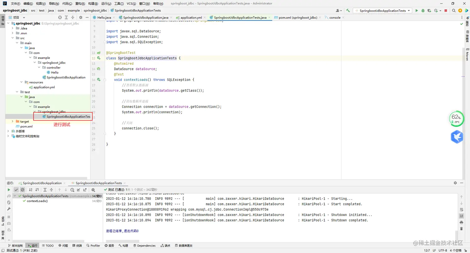470x253 pixels.
Task: Collapse the controller package node
Action: point(39,68)
